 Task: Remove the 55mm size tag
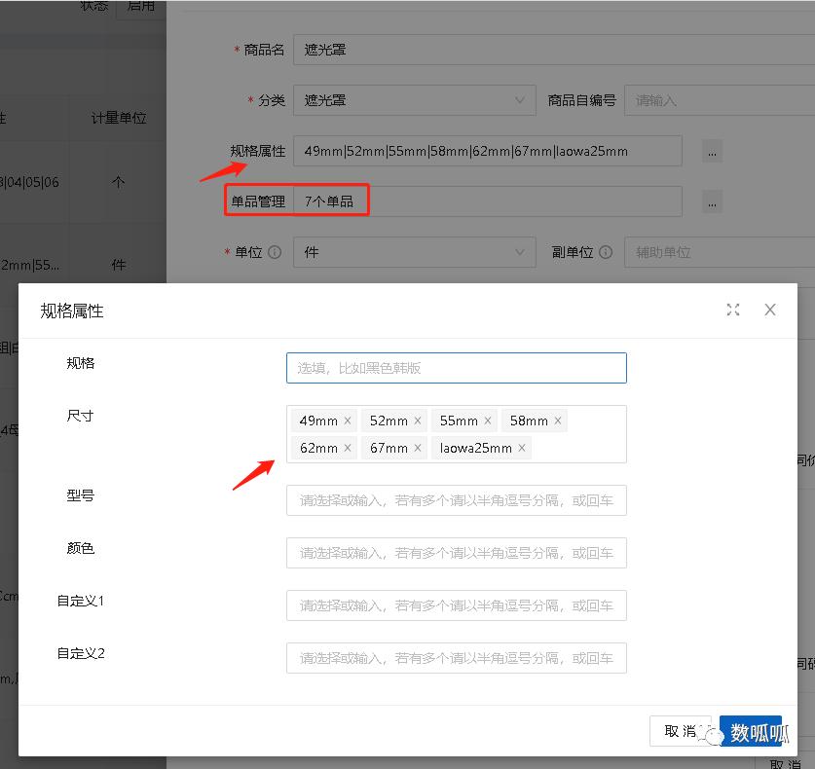[x=488, y=421]
